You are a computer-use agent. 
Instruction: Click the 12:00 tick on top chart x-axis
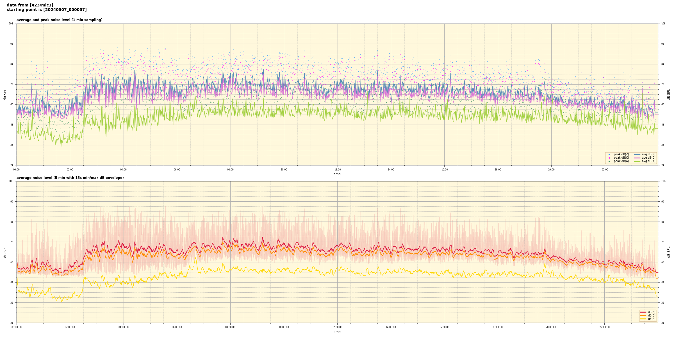[x=337, y=170]
